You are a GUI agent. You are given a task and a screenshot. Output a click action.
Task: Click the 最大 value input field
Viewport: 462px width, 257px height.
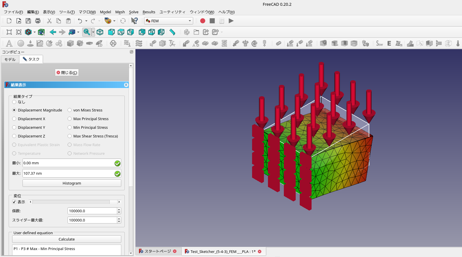click(72, 174)
